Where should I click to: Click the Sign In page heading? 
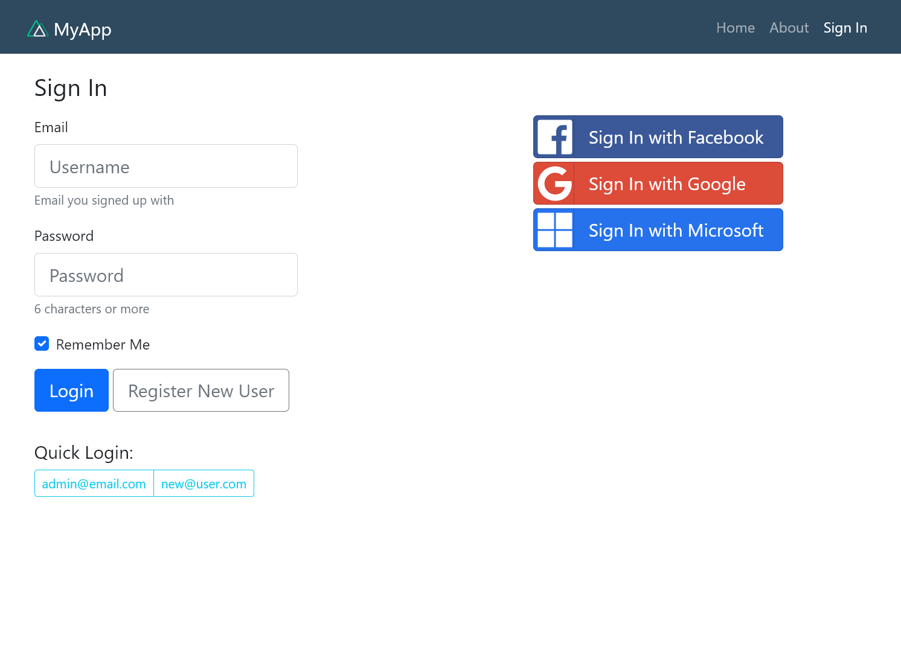[71, 88]
